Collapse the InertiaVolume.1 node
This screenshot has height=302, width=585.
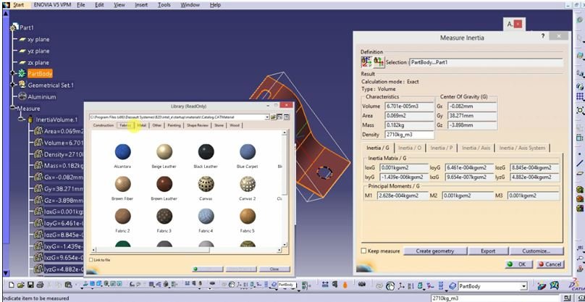click(x=21, y=119)
